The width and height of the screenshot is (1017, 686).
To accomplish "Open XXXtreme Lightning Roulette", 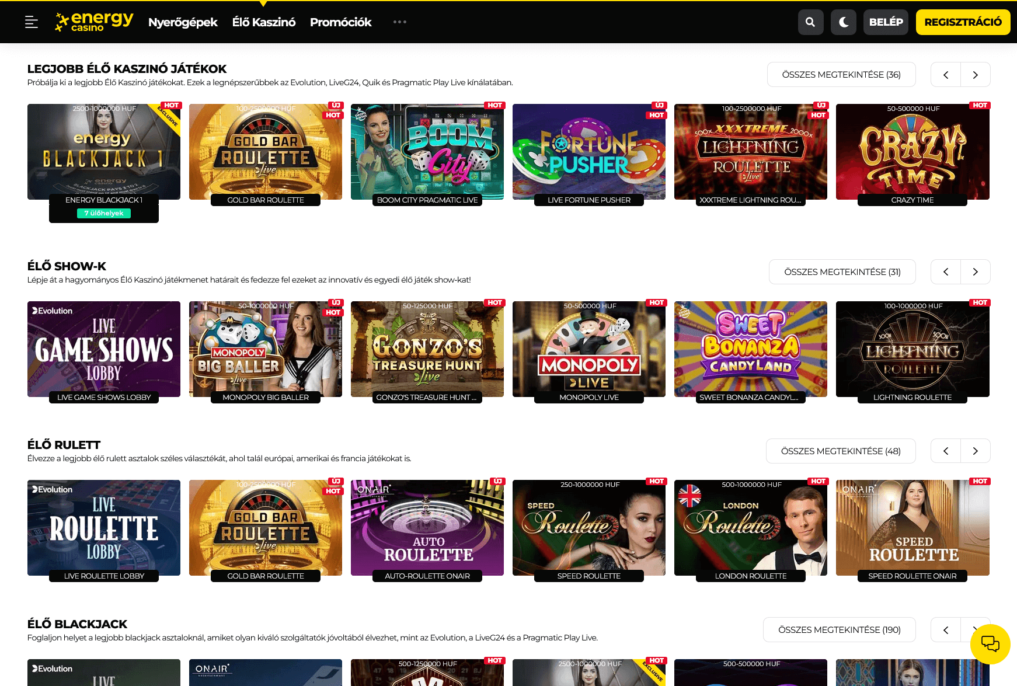I will [x=751, y=152].
